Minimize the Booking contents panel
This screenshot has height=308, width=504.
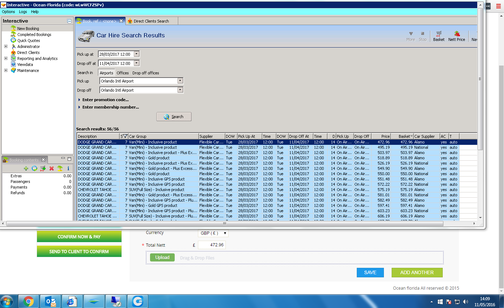coord(63,159)
